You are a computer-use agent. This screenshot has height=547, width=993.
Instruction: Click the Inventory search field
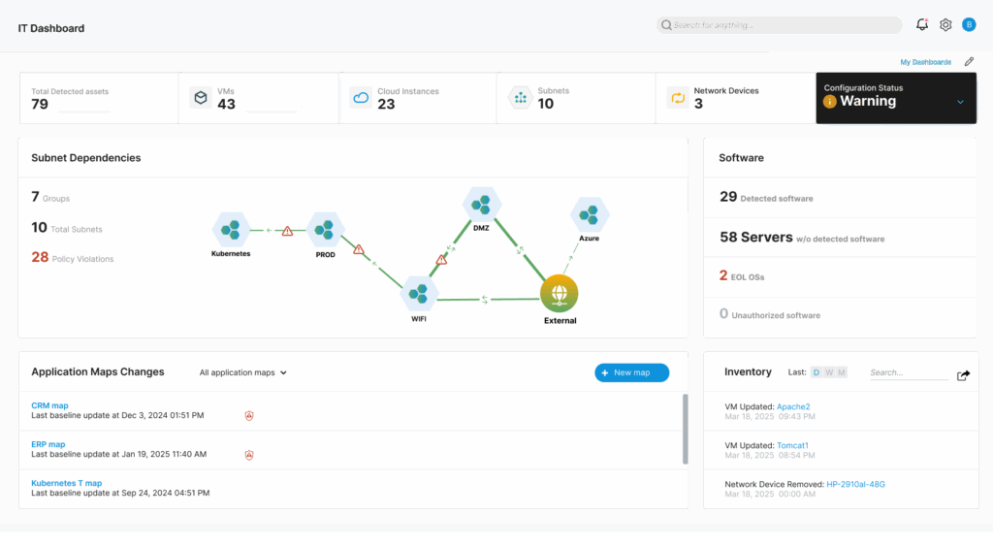908,372
